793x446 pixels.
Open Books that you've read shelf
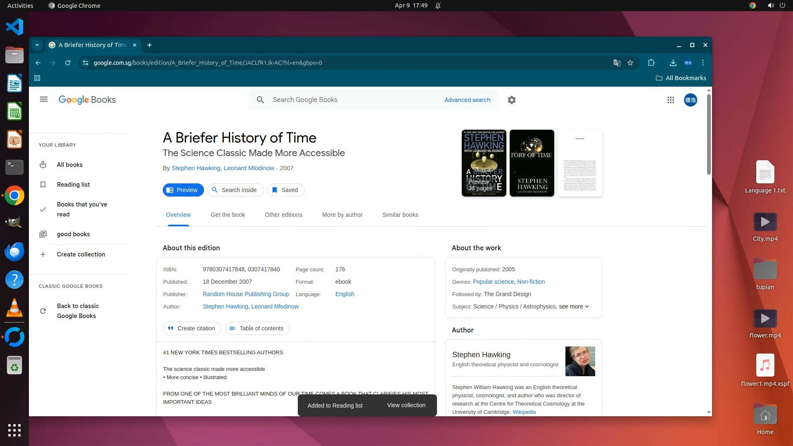[x=82, y=209]
